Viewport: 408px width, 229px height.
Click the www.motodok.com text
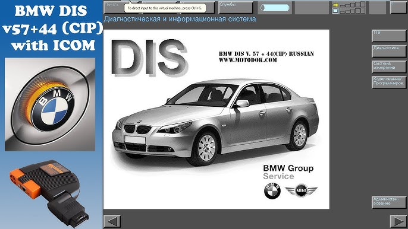click(x=247, y=61)
